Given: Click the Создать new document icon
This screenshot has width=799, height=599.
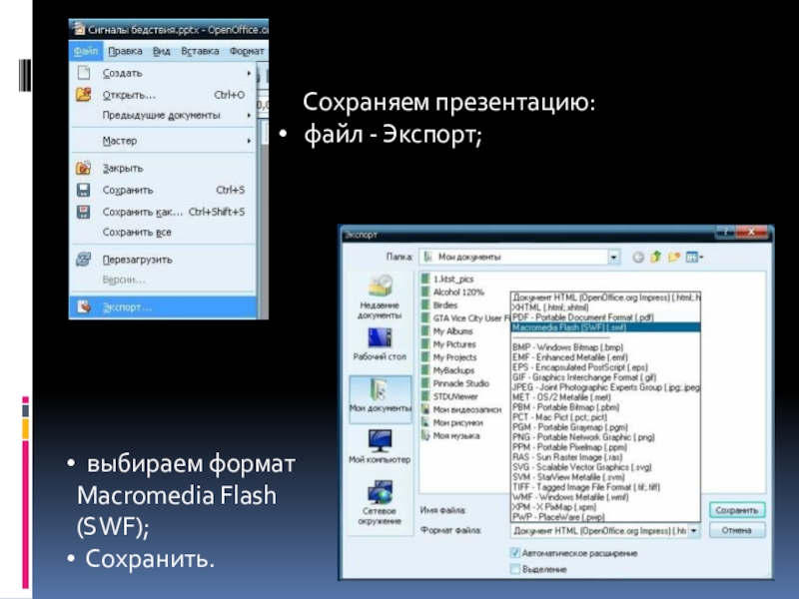Looking at the screenshot, I should (x=83, y=73).
